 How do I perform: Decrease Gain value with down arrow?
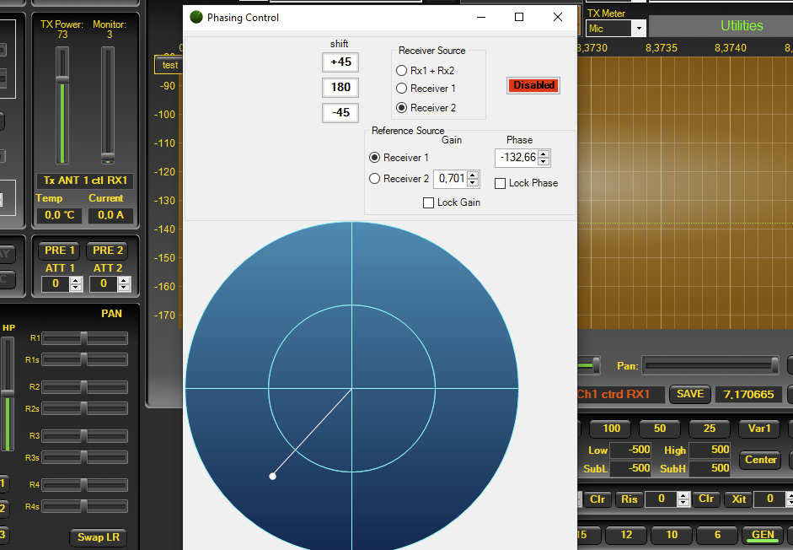(x=473, y=182)
